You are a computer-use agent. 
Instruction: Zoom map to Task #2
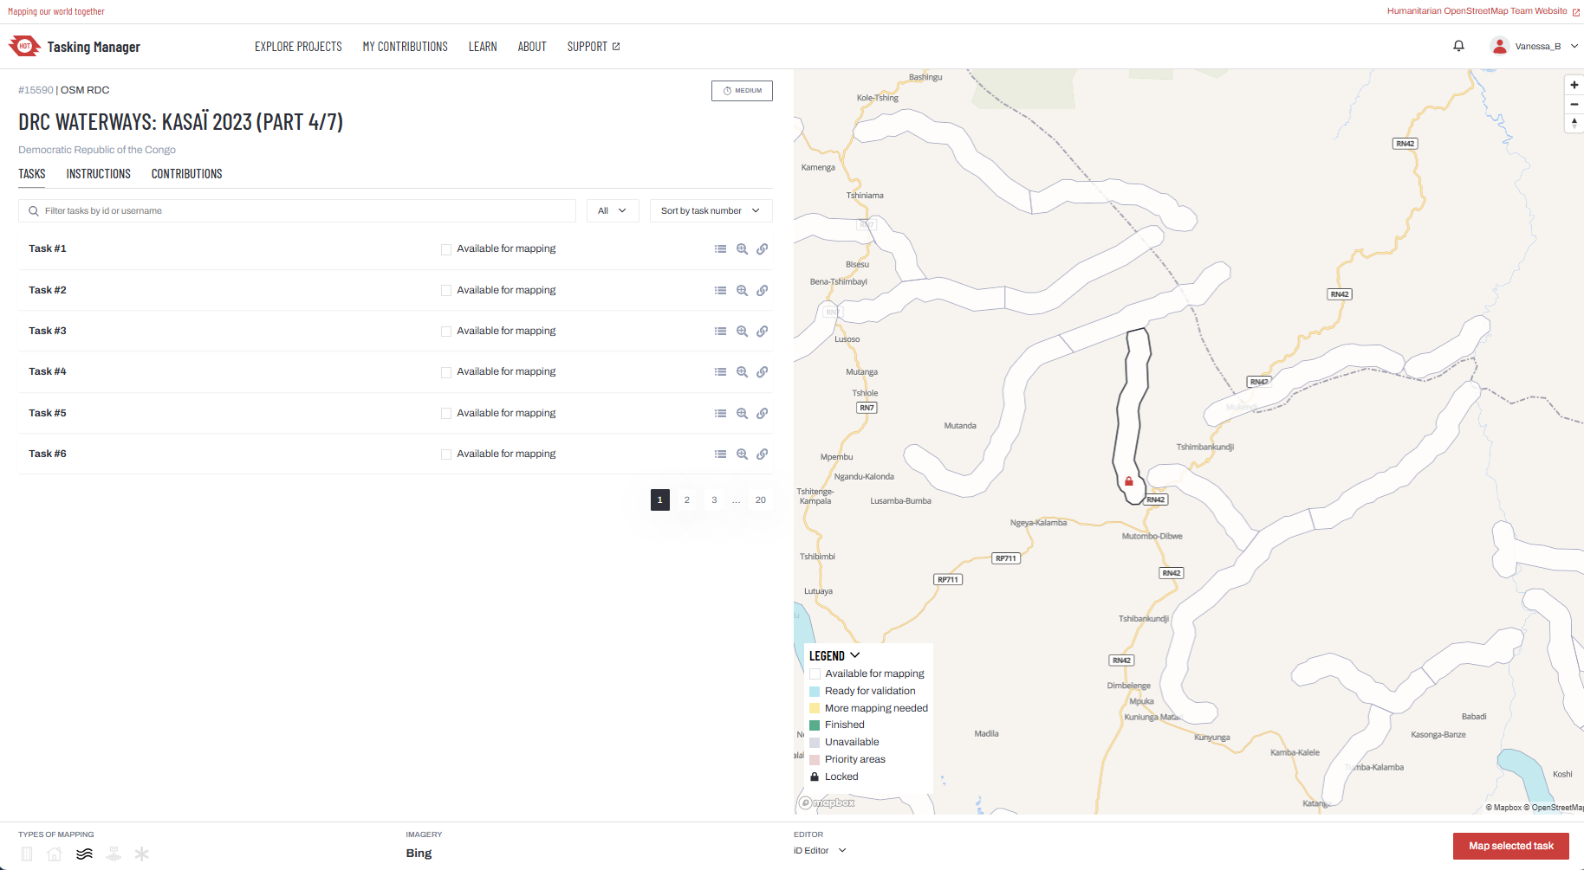tap(742, 291)
